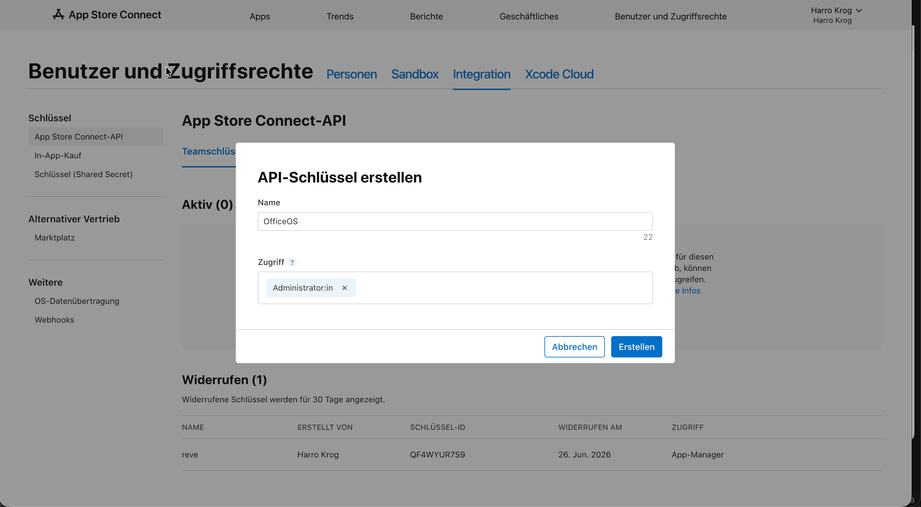The height and width of the screenshot is (507, 921).
Task: Select the Integration tab
Action: pos(481,74)
